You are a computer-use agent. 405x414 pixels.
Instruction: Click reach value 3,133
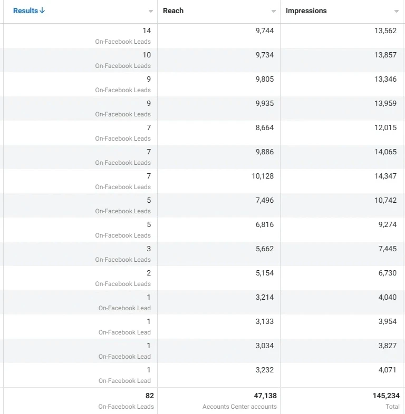tap(265, 322)
